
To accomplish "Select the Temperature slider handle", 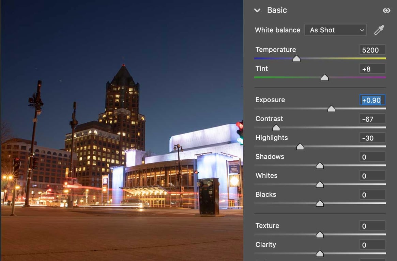I will coord(296,58).
